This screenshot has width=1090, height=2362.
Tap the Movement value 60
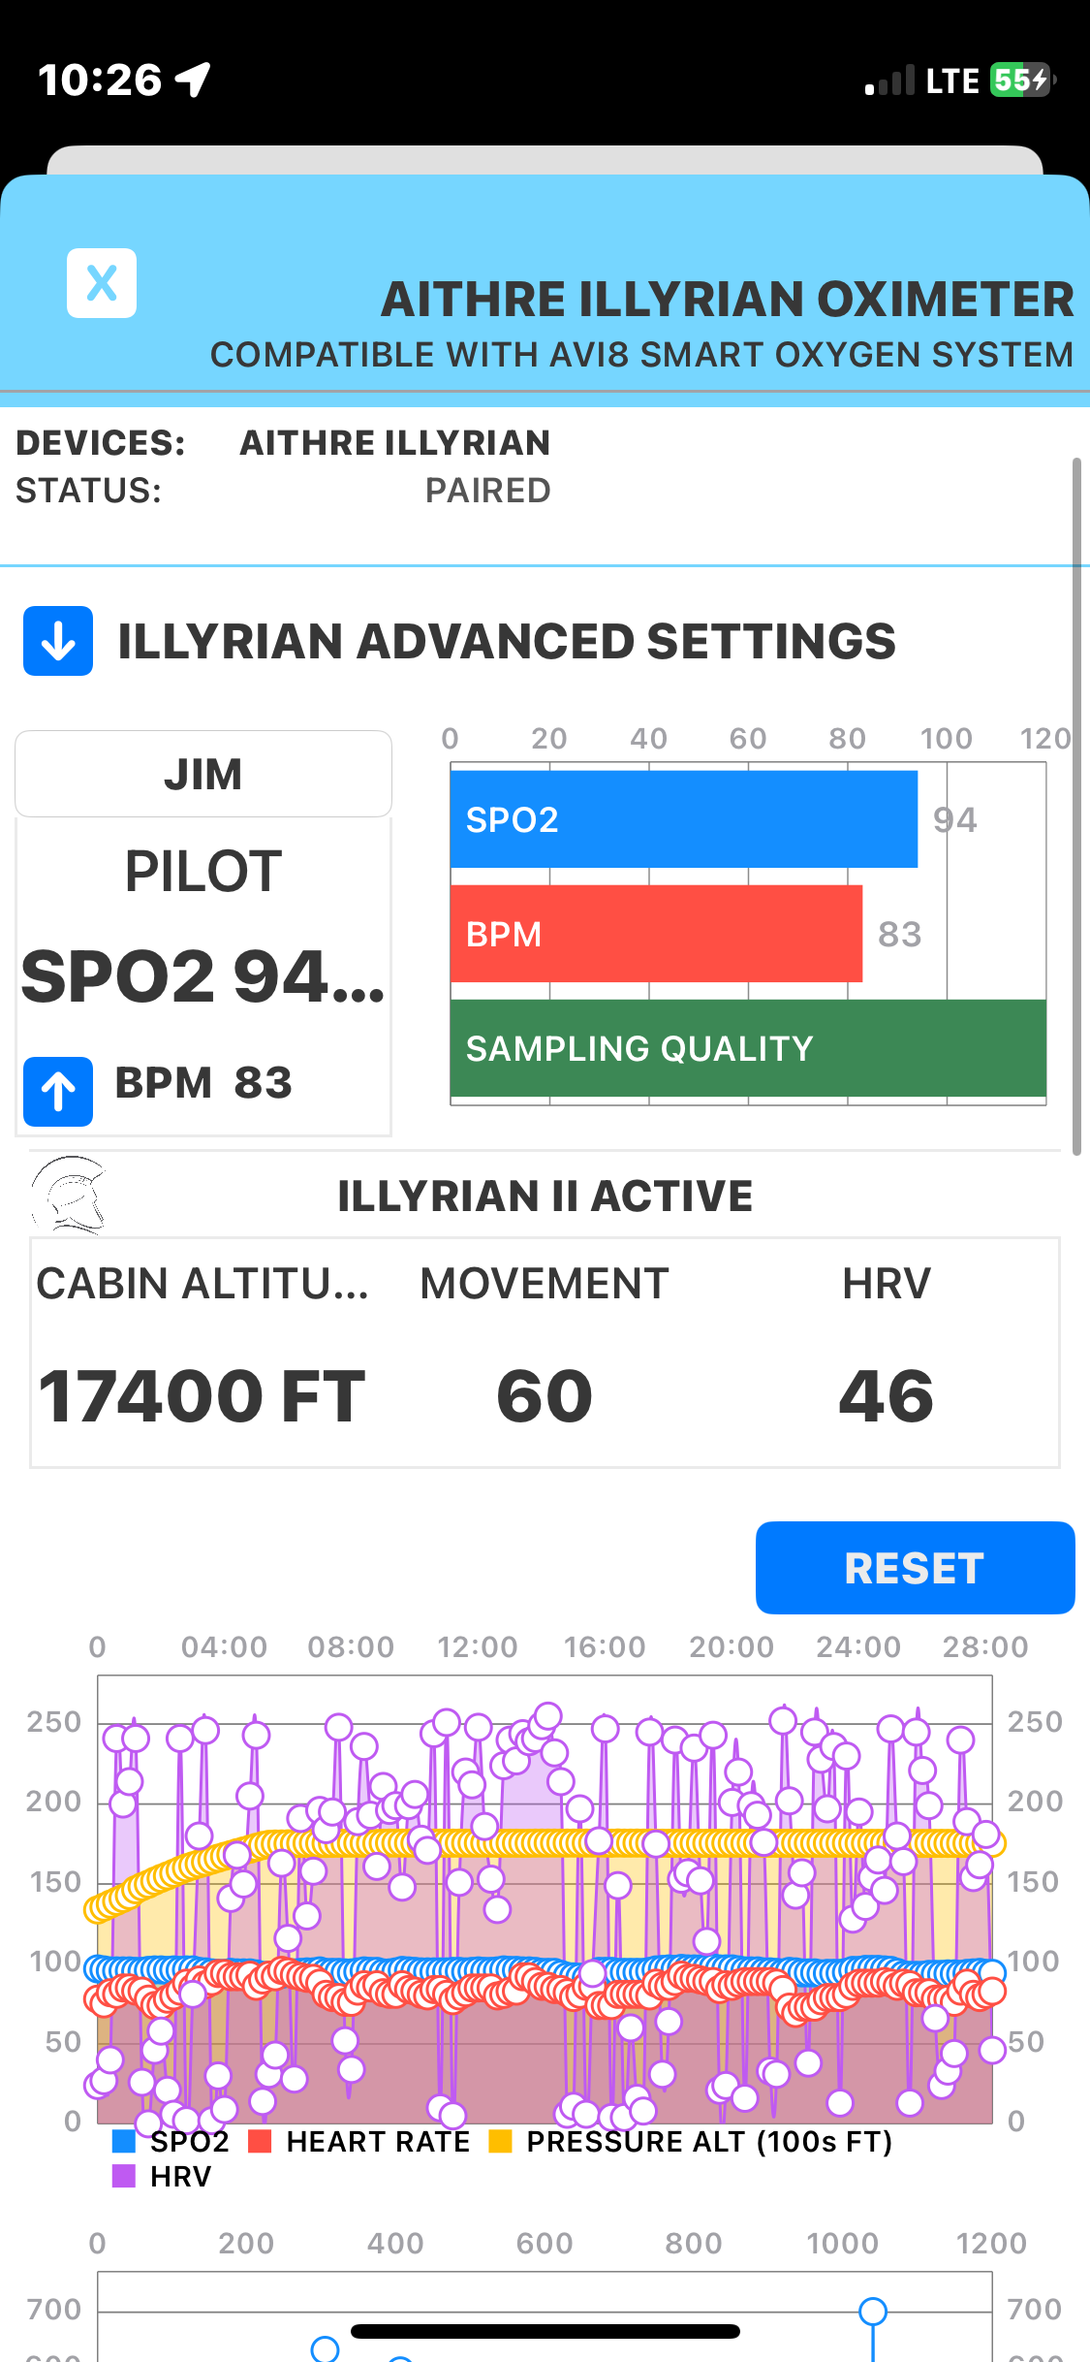(545, 1396)
